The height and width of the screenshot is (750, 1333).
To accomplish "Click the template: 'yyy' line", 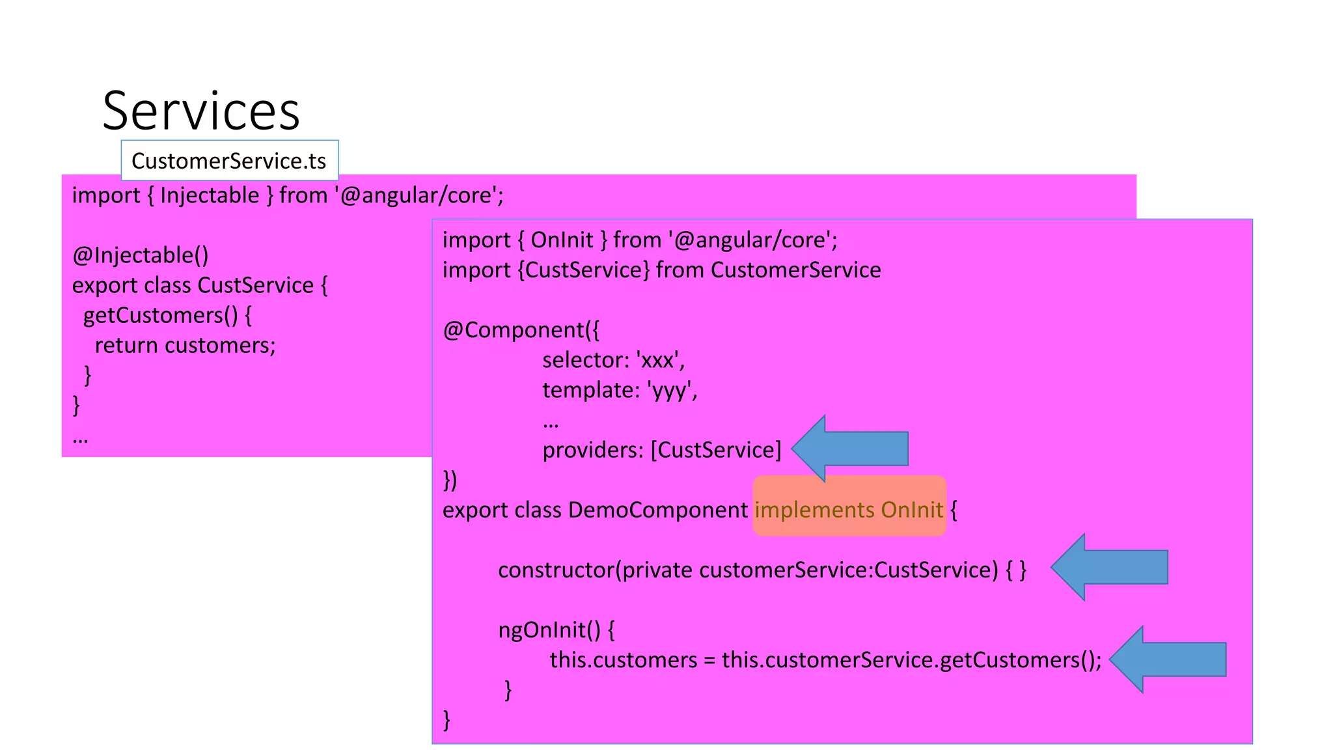I will click(x=620, y=390).
